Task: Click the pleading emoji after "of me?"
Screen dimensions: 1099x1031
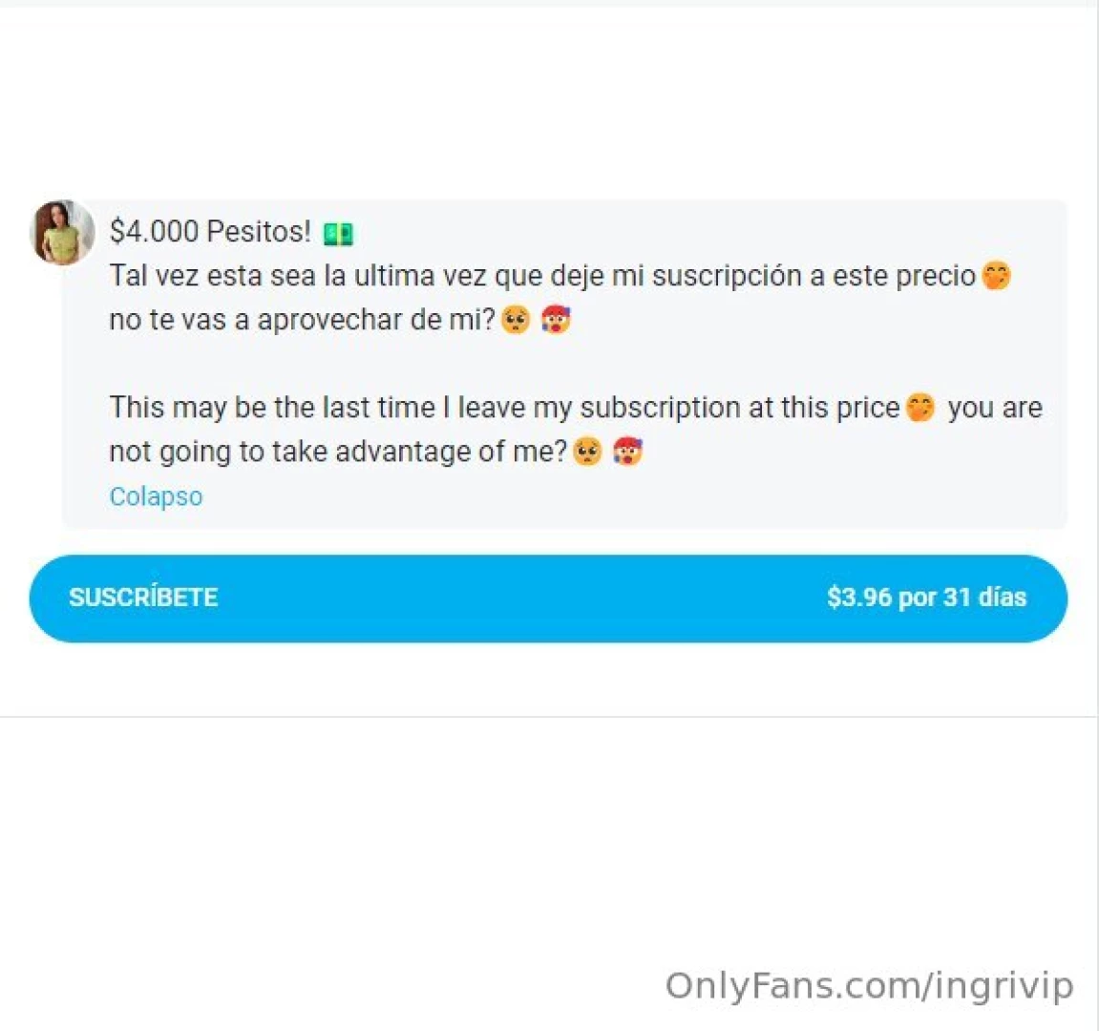Action: click(588, 452)
